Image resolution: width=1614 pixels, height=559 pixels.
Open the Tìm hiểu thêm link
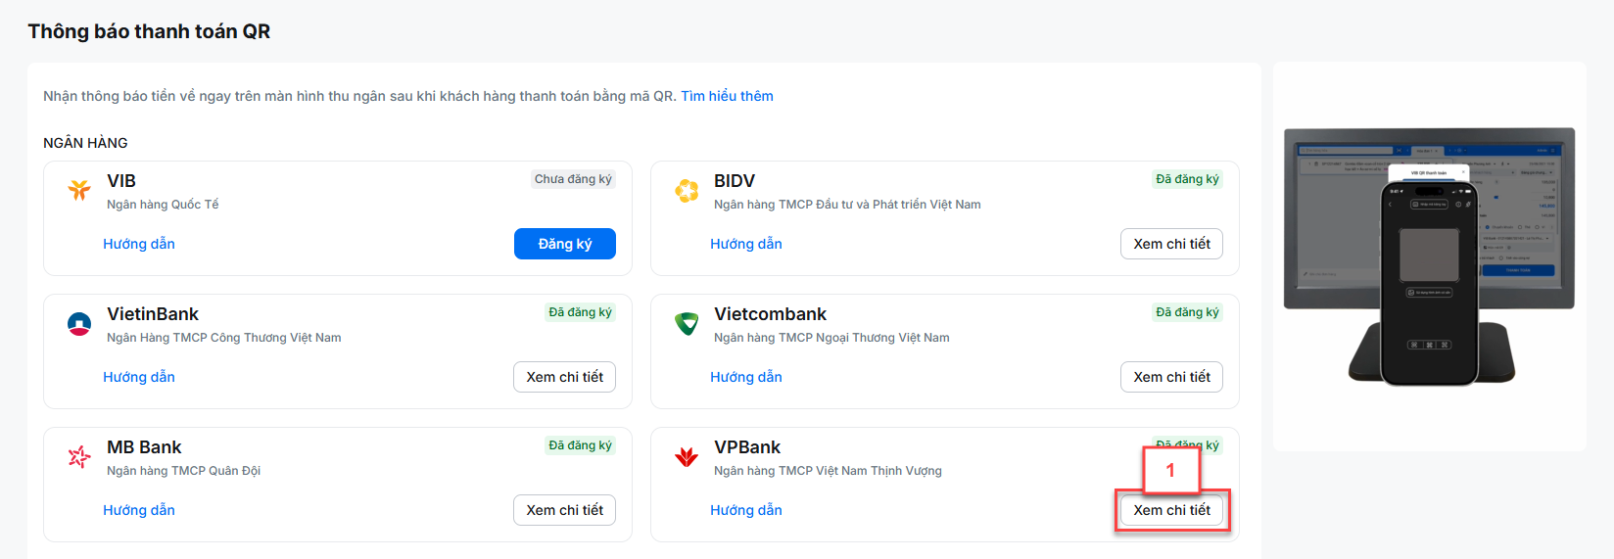[x=727, y=96]
